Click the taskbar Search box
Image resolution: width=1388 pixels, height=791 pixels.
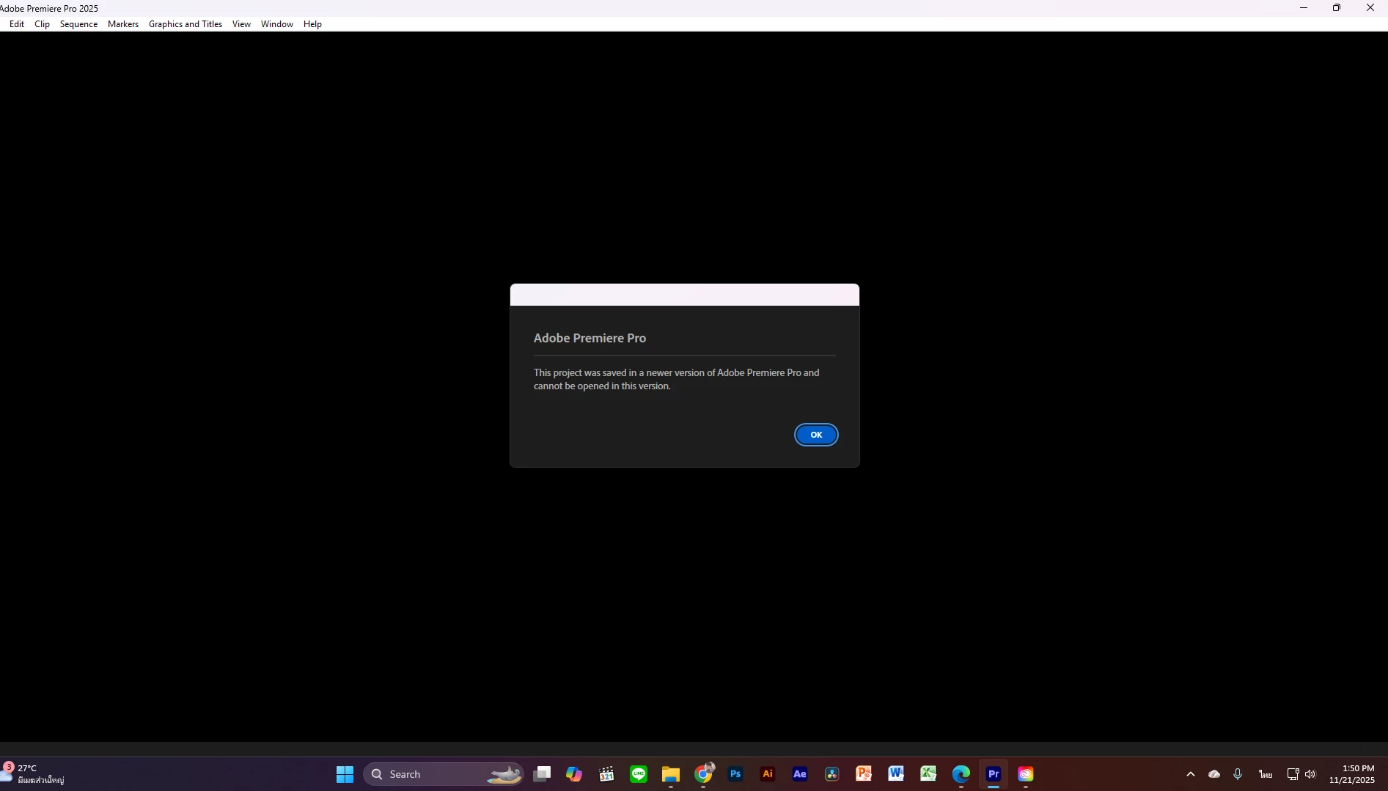444,774
